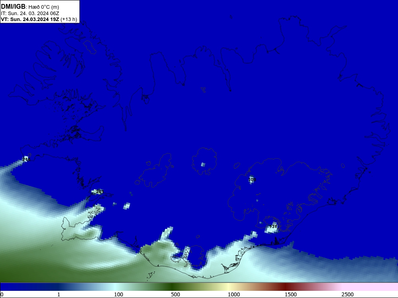Click the colorbar tick label 0
Image resolution: width=398 pixels, height=298 pixels.
[x=2, y=294]
